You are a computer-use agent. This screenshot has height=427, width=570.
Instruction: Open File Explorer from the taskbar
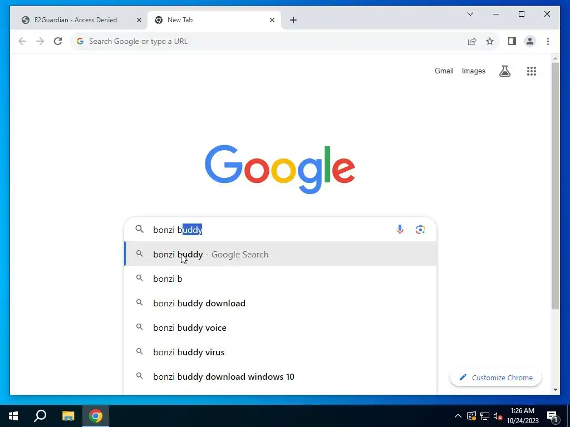(x=68, y=416)
